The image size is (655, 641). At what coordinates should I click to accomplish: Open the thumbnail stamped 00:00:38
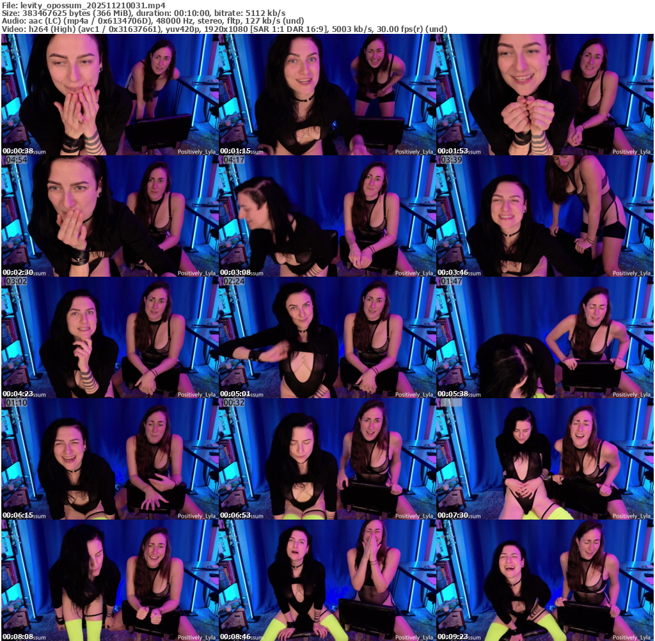[109, 95]
